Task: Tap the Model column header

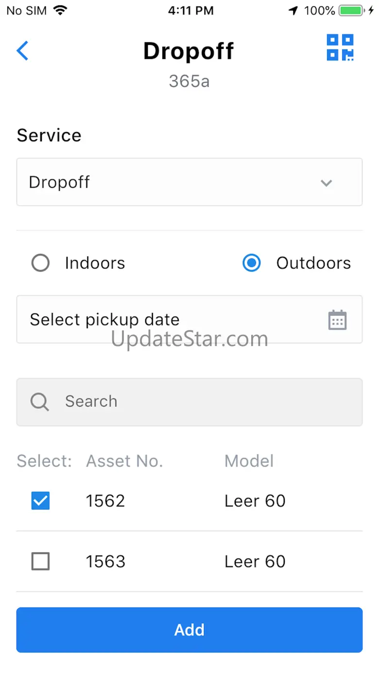Action: pyautogui.click(x=249, y=461)
